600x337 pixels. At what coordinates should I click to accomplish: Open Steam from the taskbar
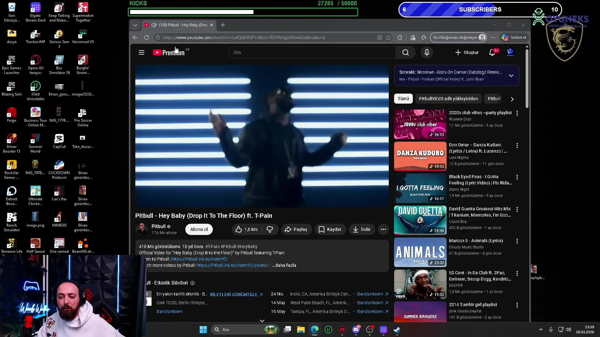pyautogui.click(x=397, y=330)
